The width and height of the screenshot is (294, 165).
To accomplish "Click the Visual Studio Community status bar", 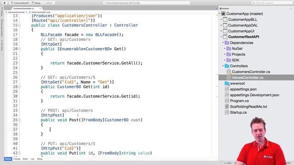I will (147, 3).
